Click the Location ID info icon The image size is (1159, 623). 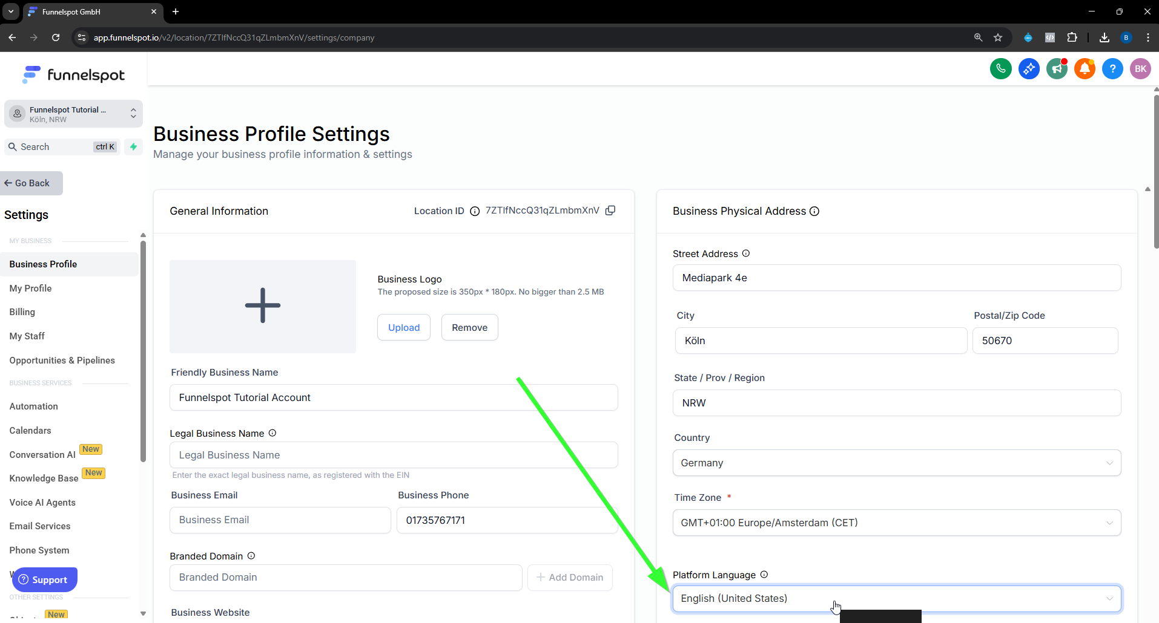[475, 211]
